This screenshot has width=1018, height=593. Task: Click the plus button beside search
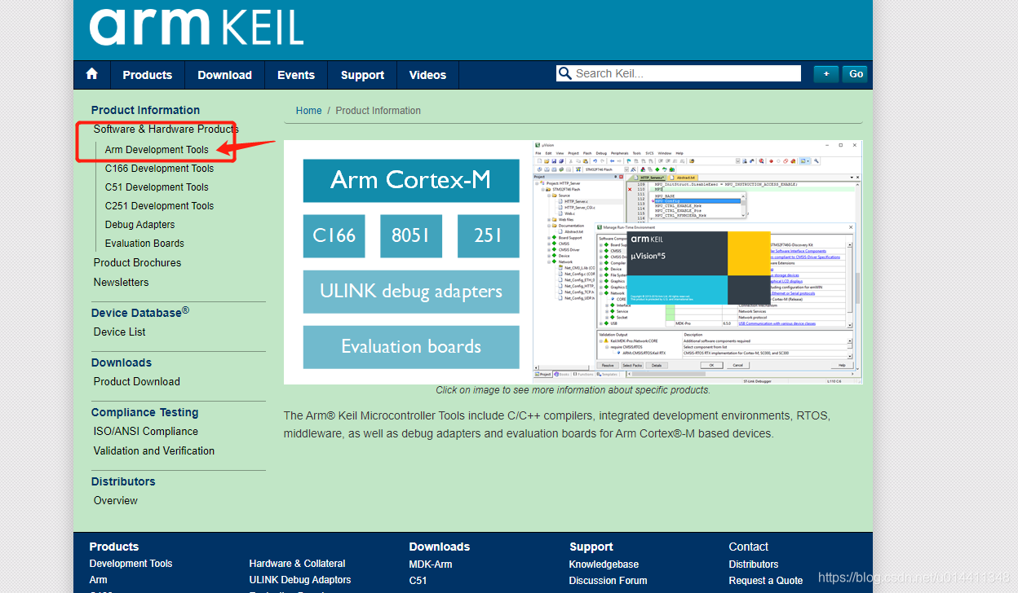[x=825, y=74]
